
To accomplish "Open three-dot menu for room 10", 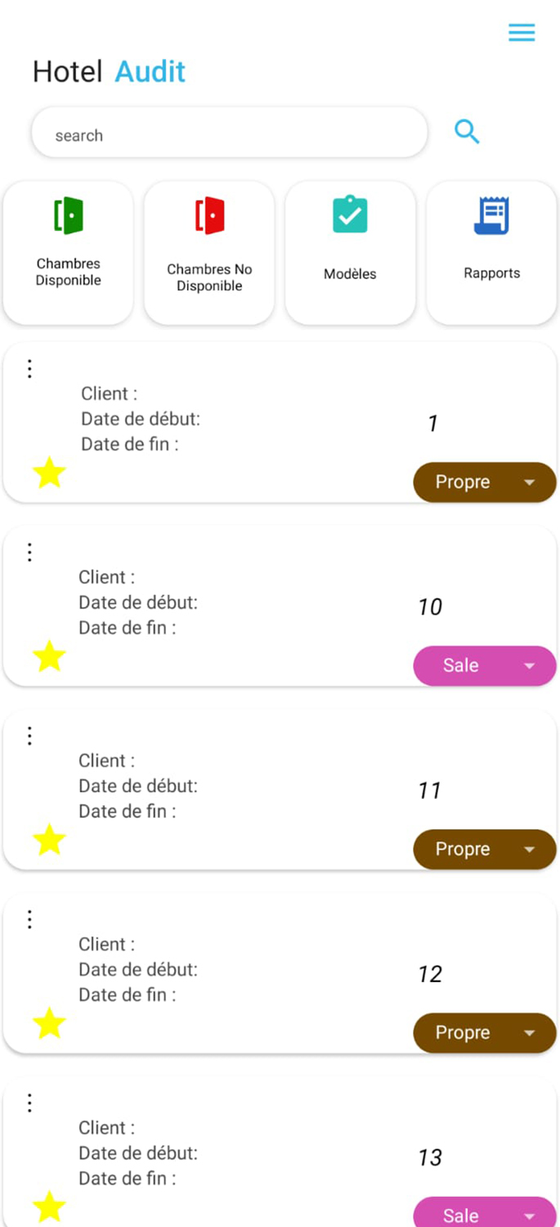I will (29, 553).
